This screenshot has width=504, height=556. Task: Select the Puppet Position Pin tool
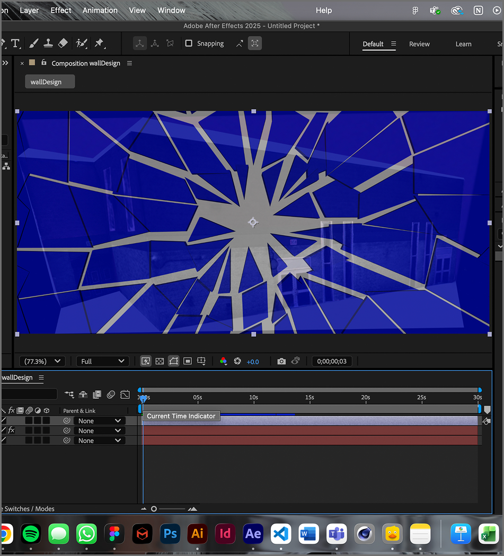coord(99,43)
